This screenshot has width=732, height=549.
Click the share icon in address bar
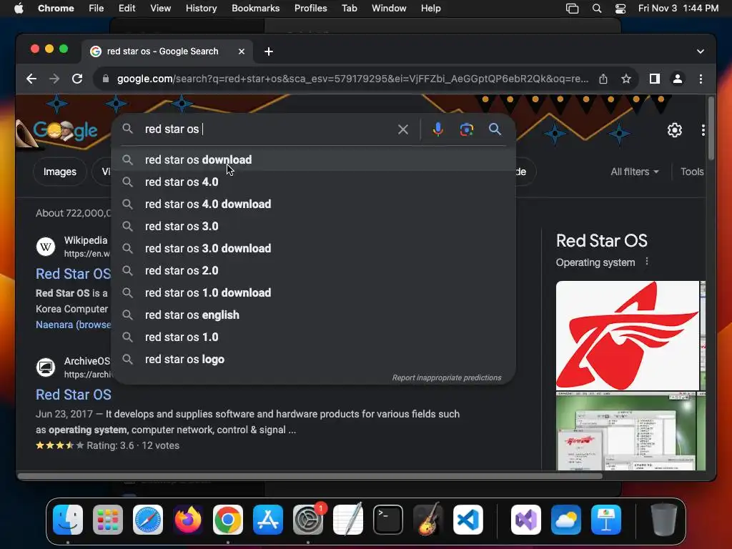[x=603, y=79]
